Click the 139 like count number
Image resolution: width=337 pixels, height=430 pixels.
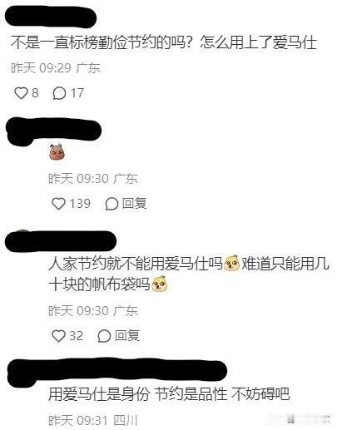pos(80,203)
